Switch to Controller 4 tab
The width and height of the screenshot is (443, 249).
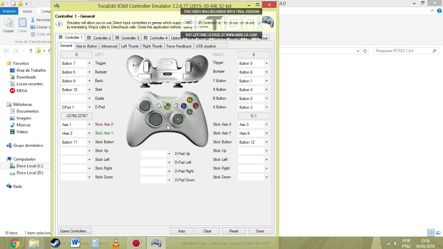coord(155,38)
